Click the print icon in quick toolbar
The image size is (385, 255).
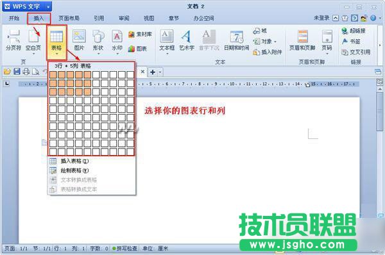click(x=26, y=72)
